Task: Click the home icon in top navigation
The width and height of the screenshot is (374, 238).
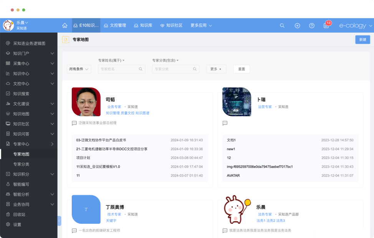Action: pyautogui.click(x=65, y=25)
